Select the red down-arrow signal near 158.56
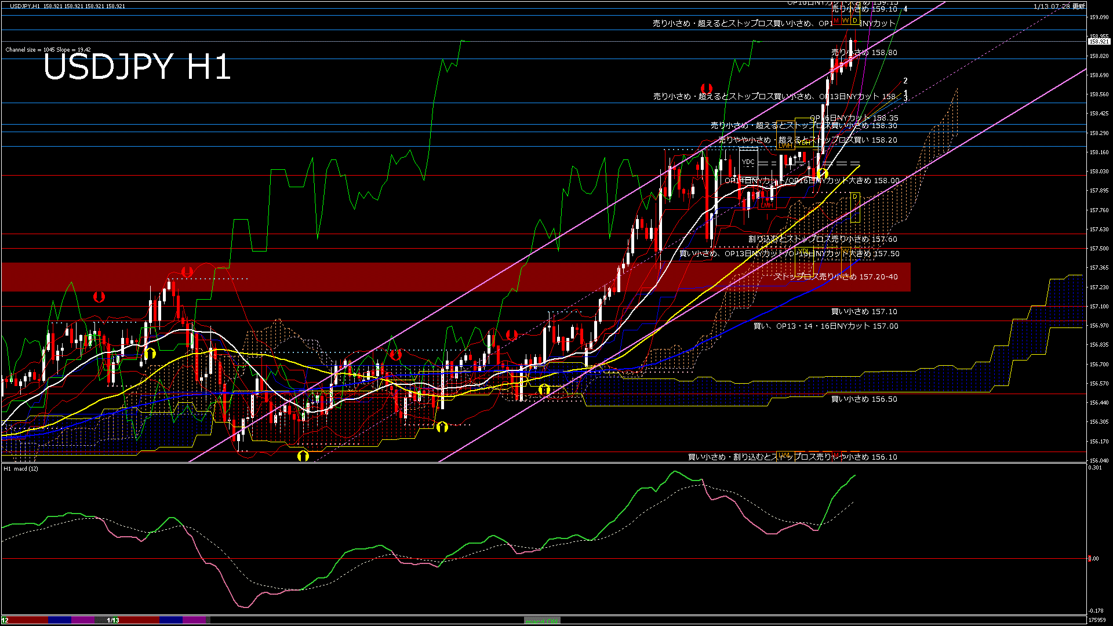This screenshot has width=1113, height=626. click(x=706, y=88)
